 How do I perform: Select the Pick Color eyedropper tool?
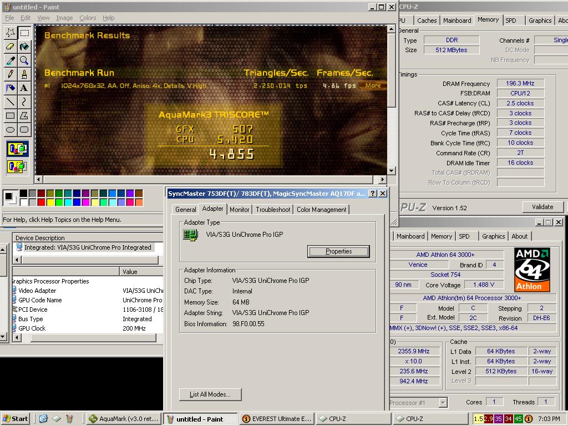tap(10, 60)
